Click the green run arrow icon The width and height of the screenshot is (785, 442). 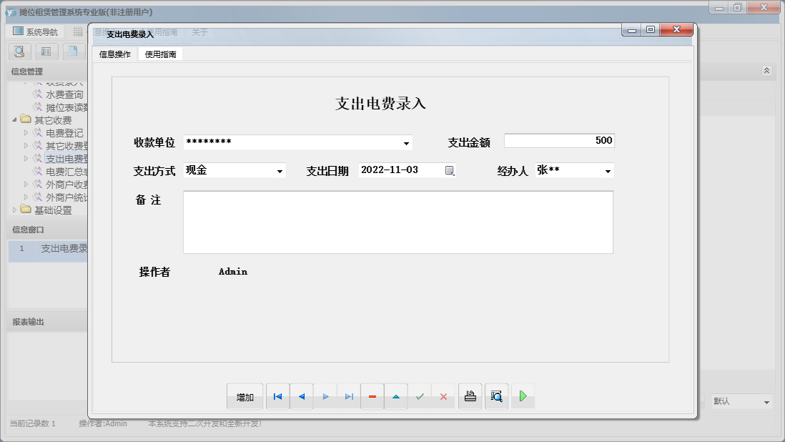pos(523,396)
